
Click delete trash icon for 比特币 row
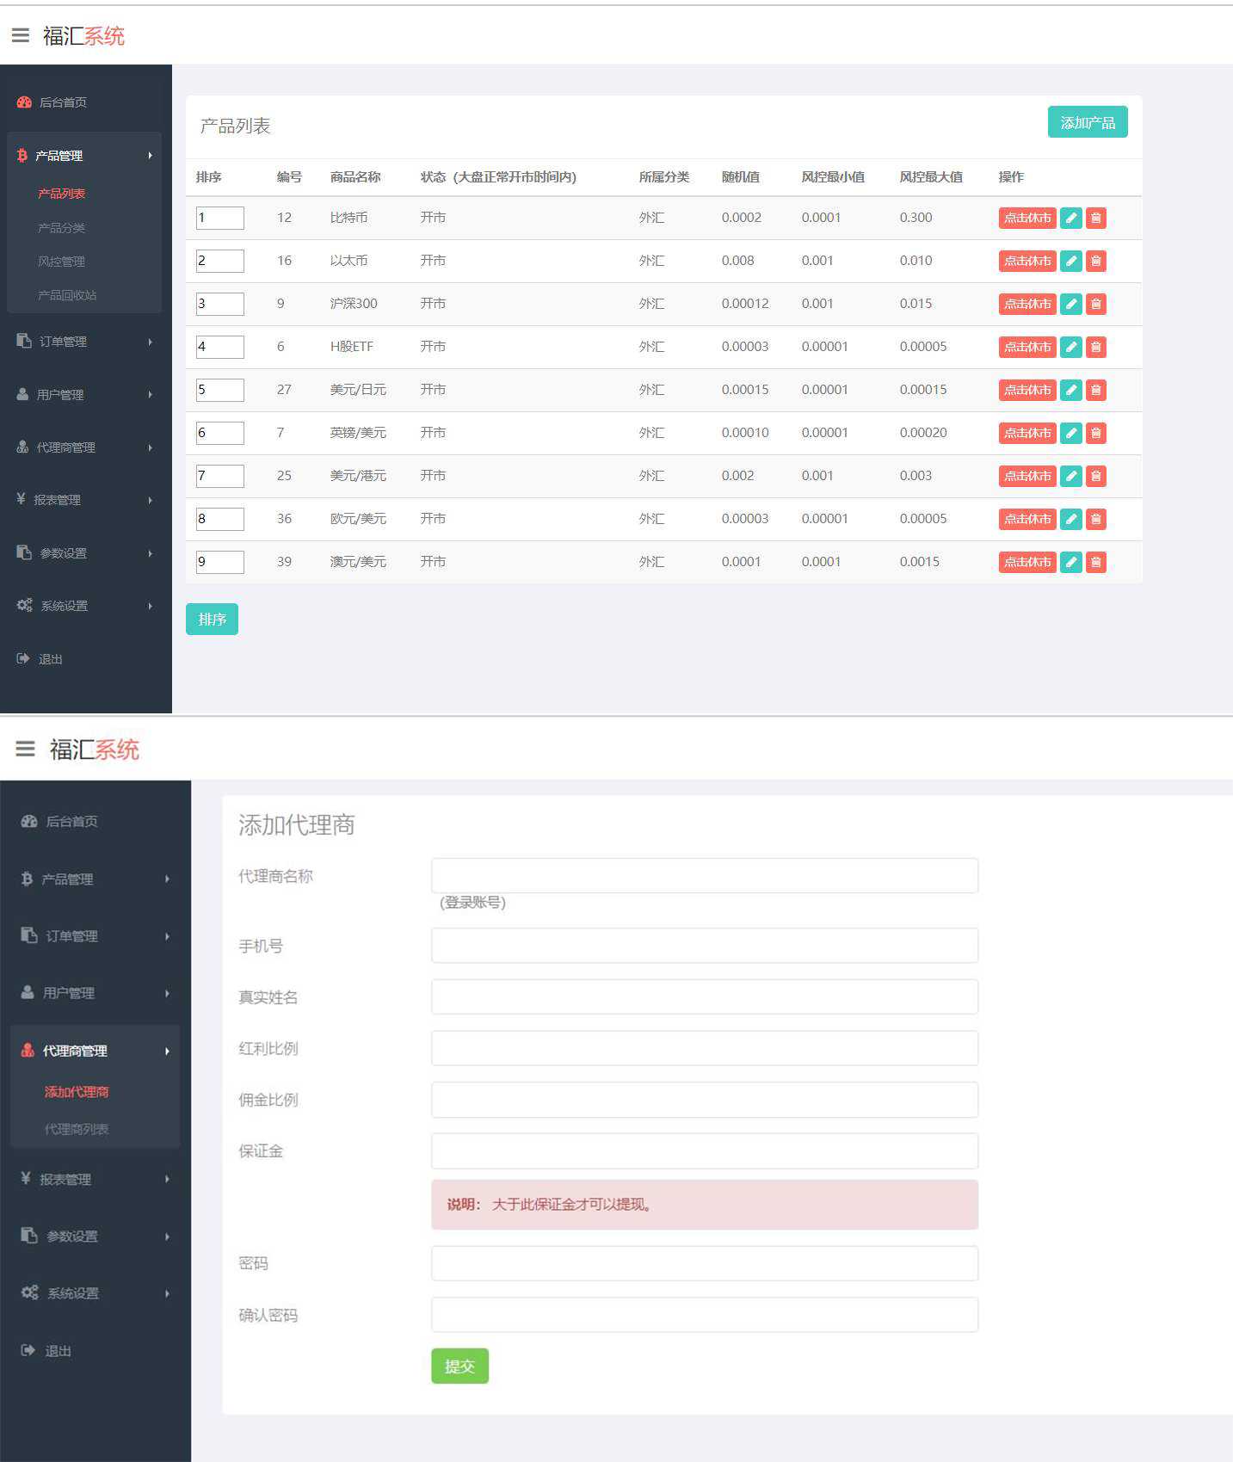pos(1095,218)
